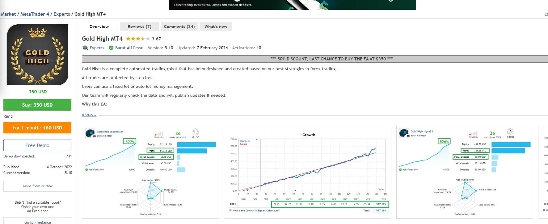The image size is (548, 224).
Task: Click the Why this EA: line
Action: coord(95,104)
